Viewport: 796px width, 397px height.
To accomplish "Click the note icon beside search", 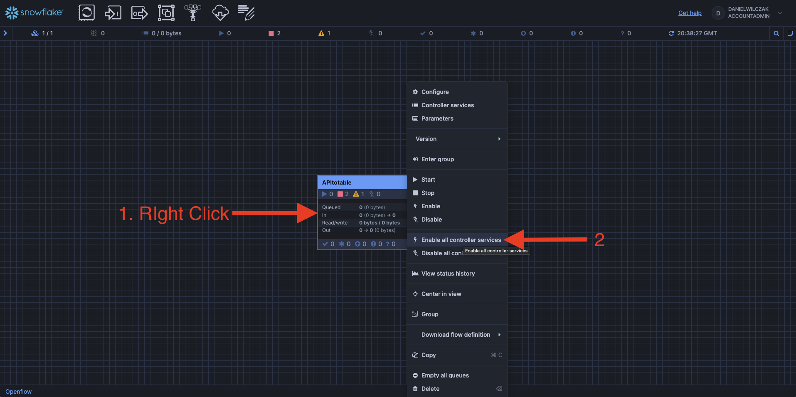I will (x=790, y=33).
